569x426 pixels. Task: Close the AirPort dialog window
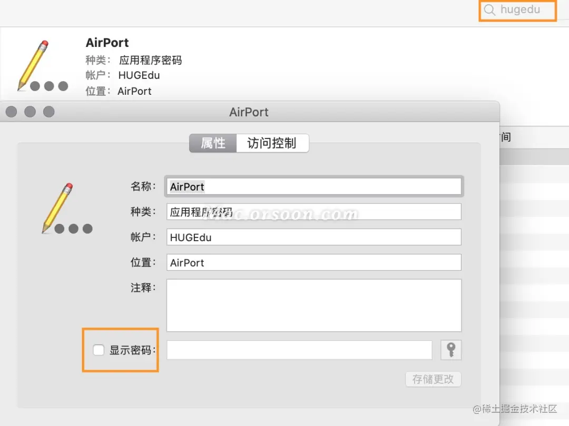12,112
